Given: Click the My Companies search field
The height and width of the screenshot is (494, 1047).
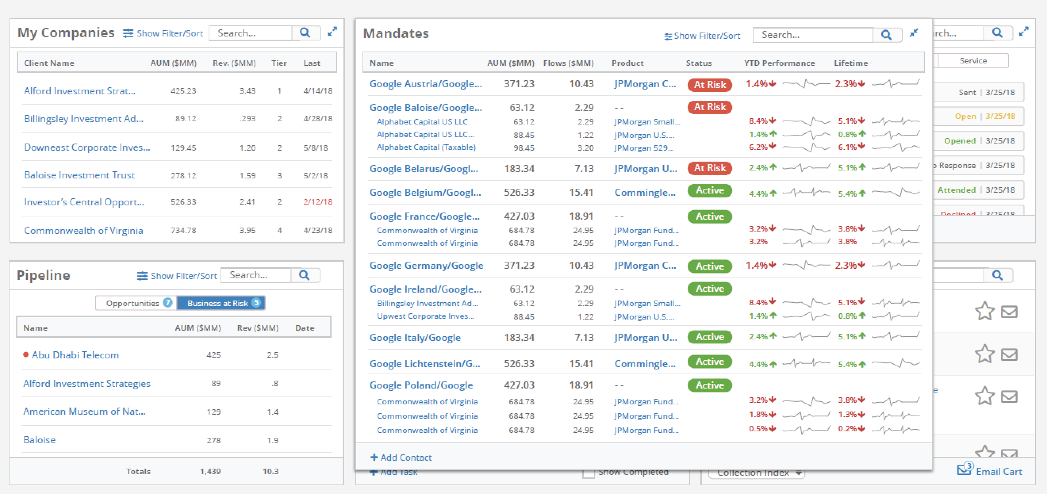Looking at the screenshot, I should coord(251,33).
